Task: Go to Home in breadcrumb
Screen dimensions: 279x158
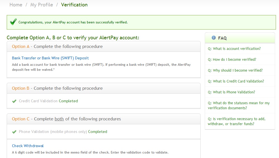Action: point(16,5)
